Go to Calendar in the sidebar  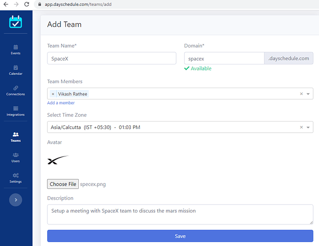pyautogui.click(x=16, y=70)
